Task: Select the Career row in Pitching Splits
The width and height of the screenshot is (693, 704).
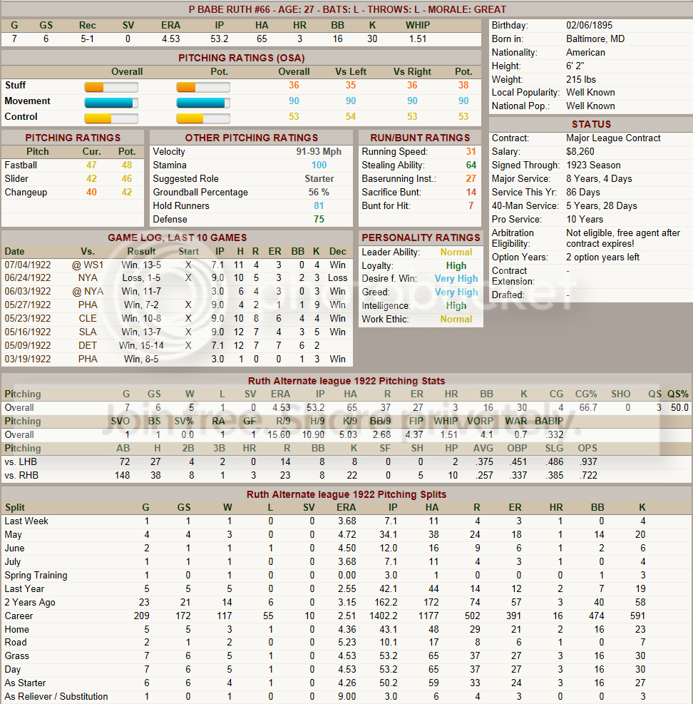Action: pos(19,616)
